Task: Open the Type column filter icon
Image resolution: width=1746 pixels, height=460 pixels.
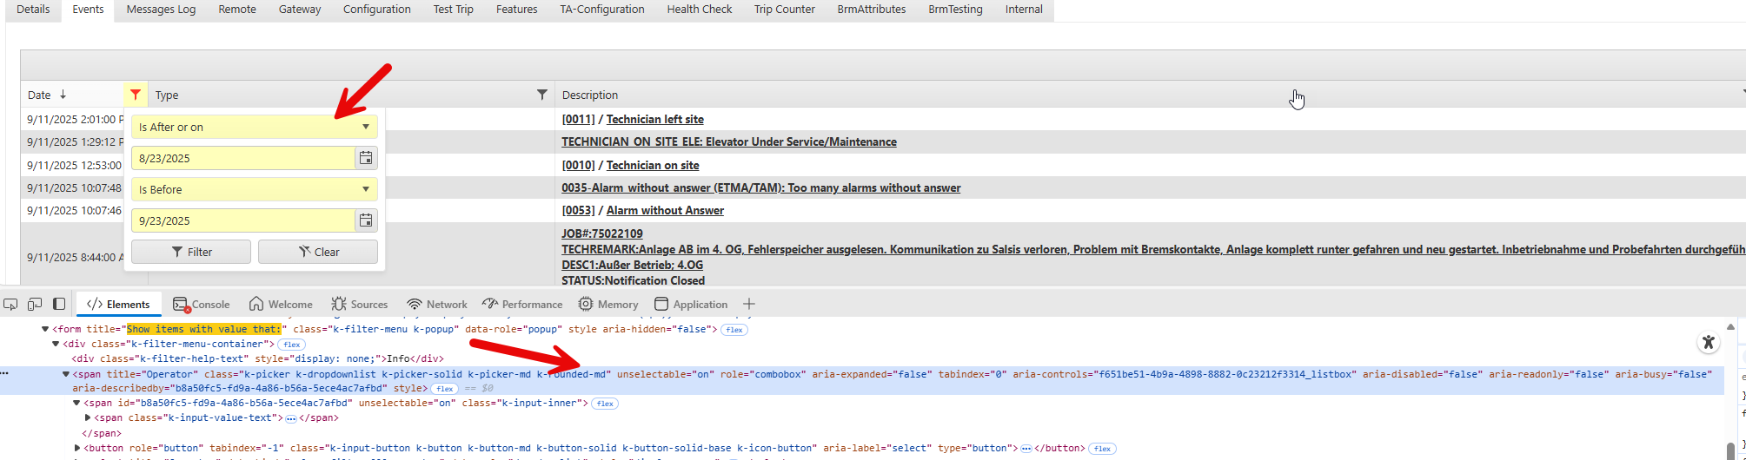Action: coord(542,95)
